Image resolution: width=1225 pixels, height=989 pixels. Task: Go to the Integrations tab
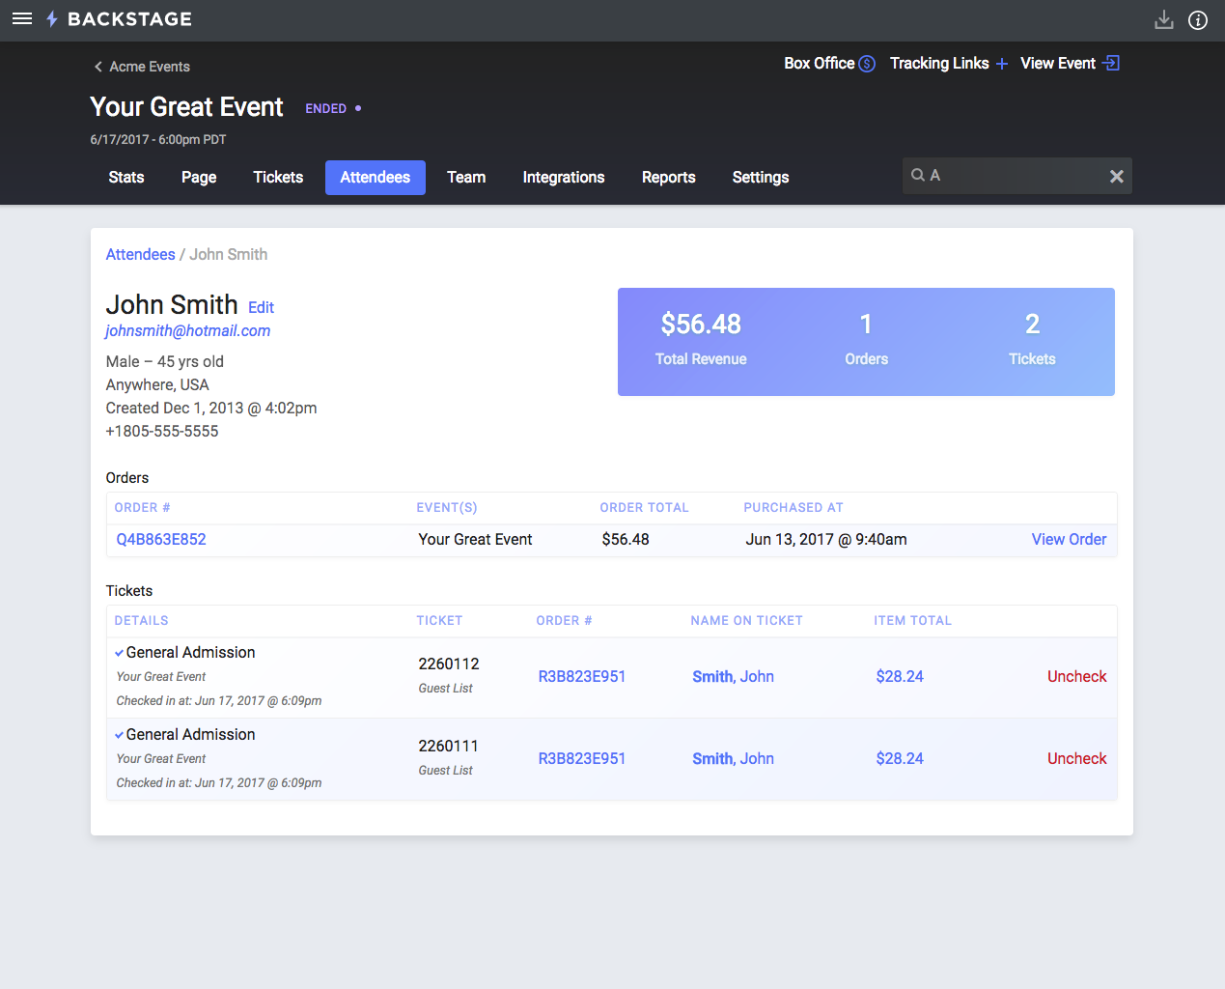(x=564, y=178)
